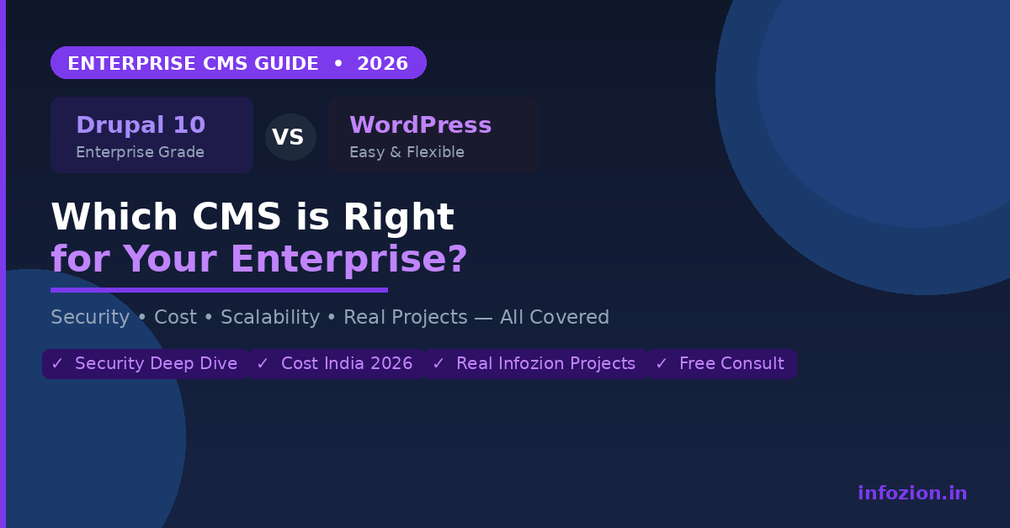1010x528 pixels.
Task: Click the checkmark icon beside Free Consult
Action: pyautogui.click(x=662, y=363)
